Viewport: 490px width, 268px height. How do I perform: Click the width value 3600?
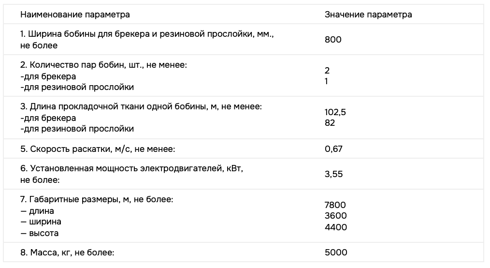point(335,216)
